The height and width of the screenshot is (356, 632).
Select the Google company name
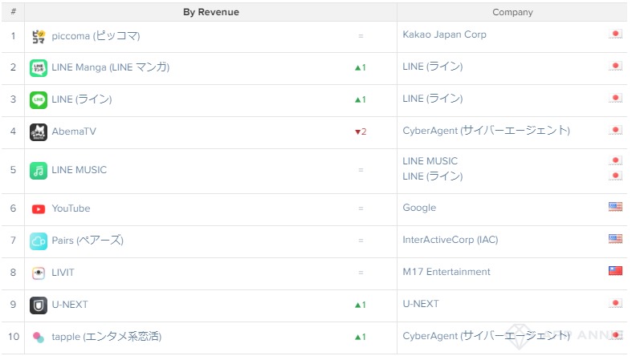click(419, 208)
